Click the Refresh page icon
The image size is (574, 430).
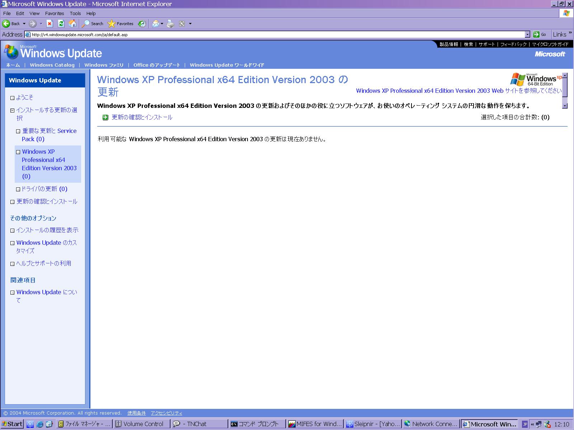pyautogui.click(x=61, y=24)
